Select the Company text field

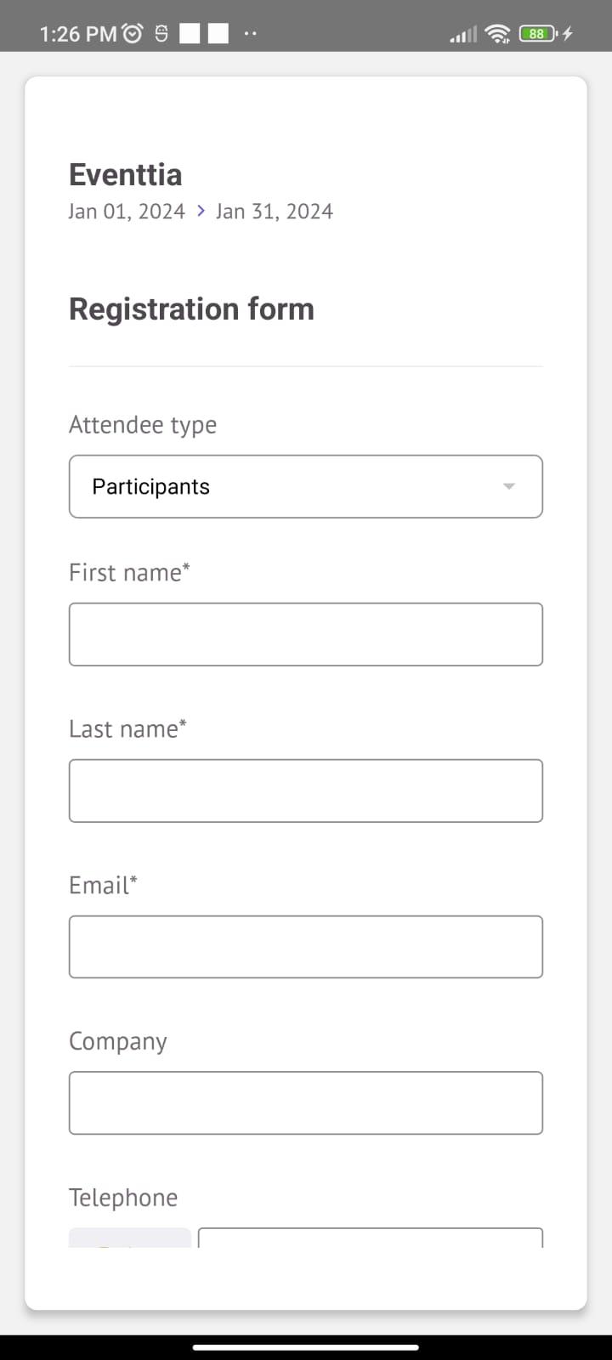click(306, 1103)
